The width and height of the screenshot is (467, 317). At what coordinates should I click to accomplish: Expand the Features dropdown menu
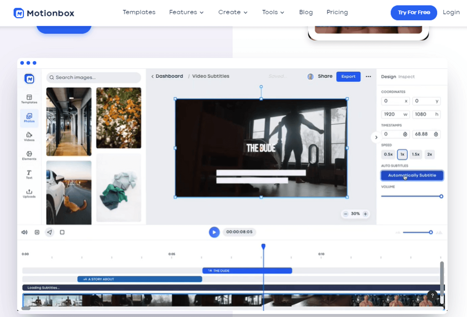(x=186, y=12)
